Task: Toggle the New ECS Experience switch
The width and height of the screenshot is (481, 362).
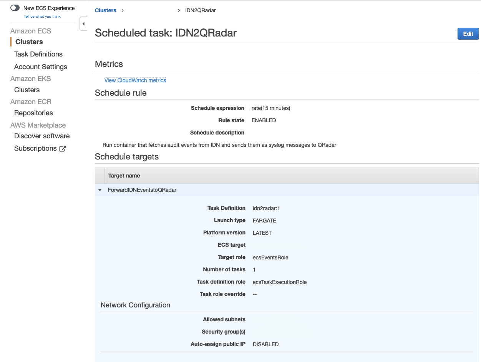Action: click(15, 8)
